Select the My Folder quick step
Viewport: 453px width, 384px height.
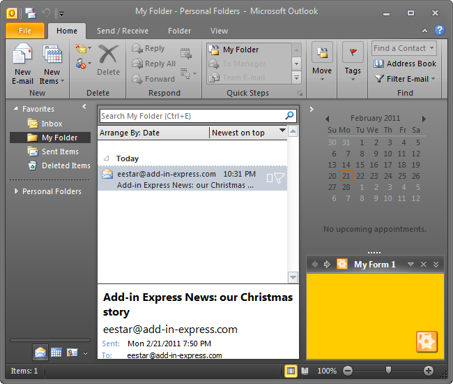click(249, 50)
